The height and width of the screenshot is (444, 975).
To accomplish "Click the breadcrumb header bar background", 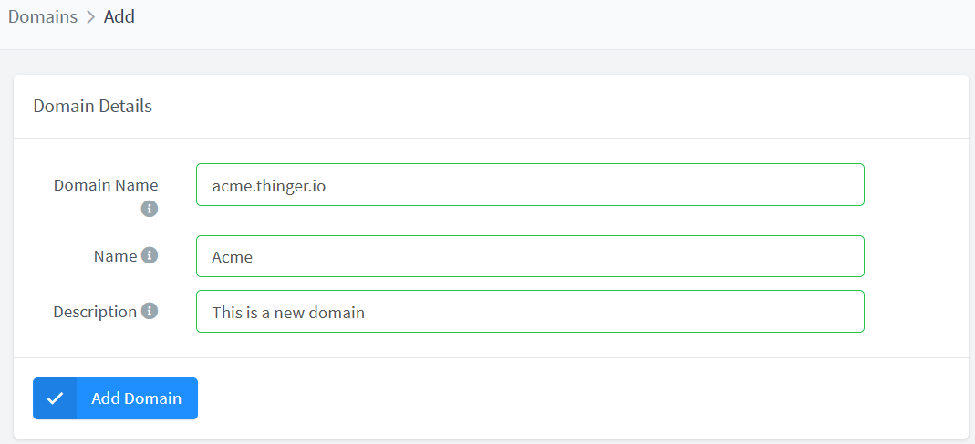I will (x=547, y=23).
